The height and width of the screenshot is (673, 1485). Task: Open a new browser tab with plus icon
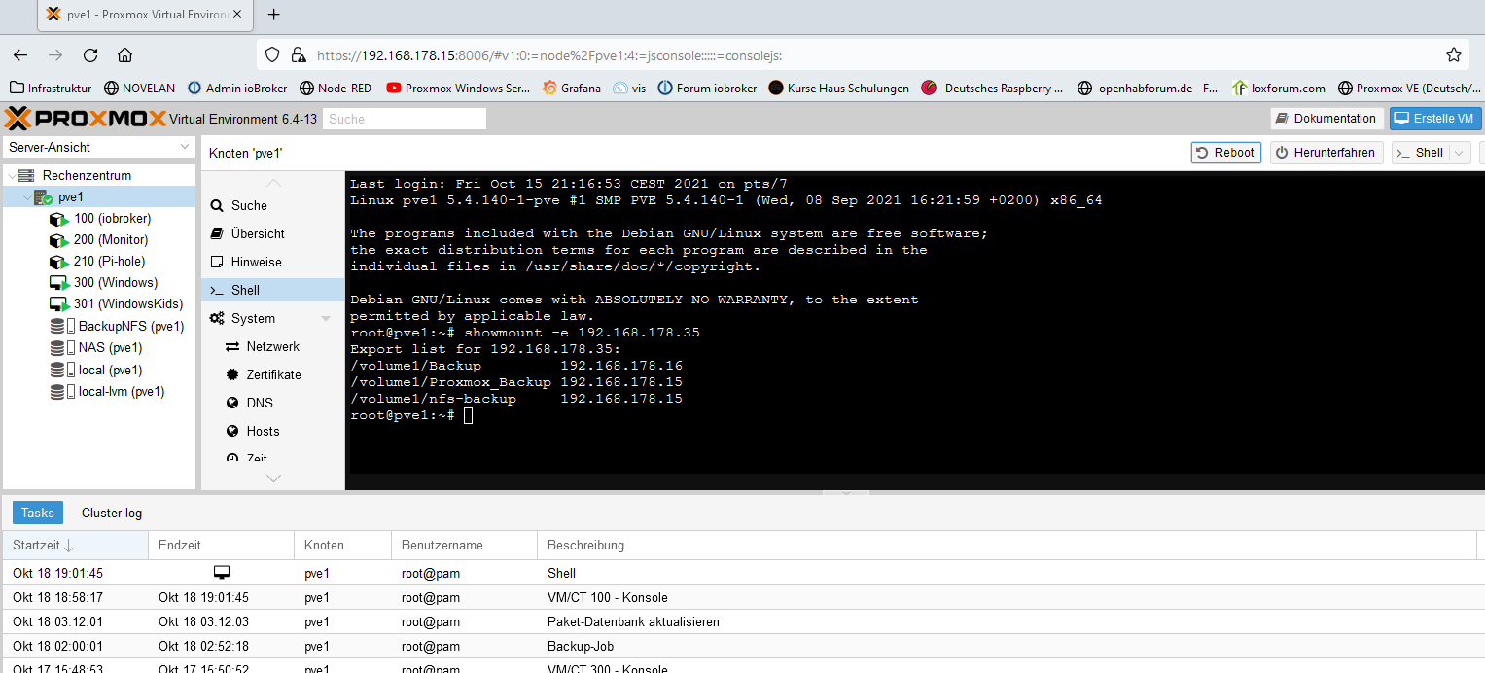coord(274,15)
